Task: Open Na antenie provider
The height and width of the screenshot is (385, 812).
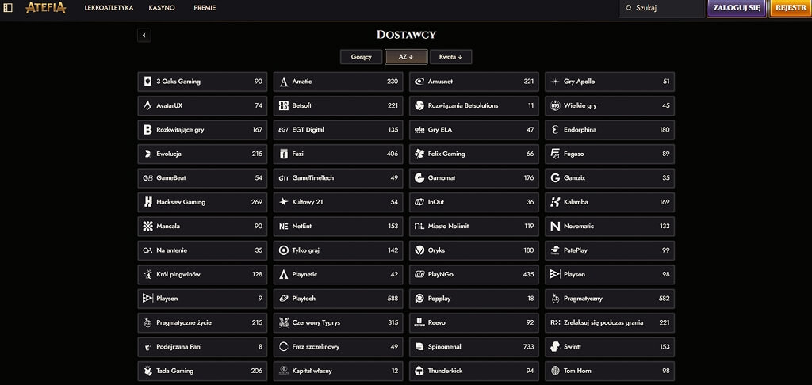Action: click(x=202, y=250)
